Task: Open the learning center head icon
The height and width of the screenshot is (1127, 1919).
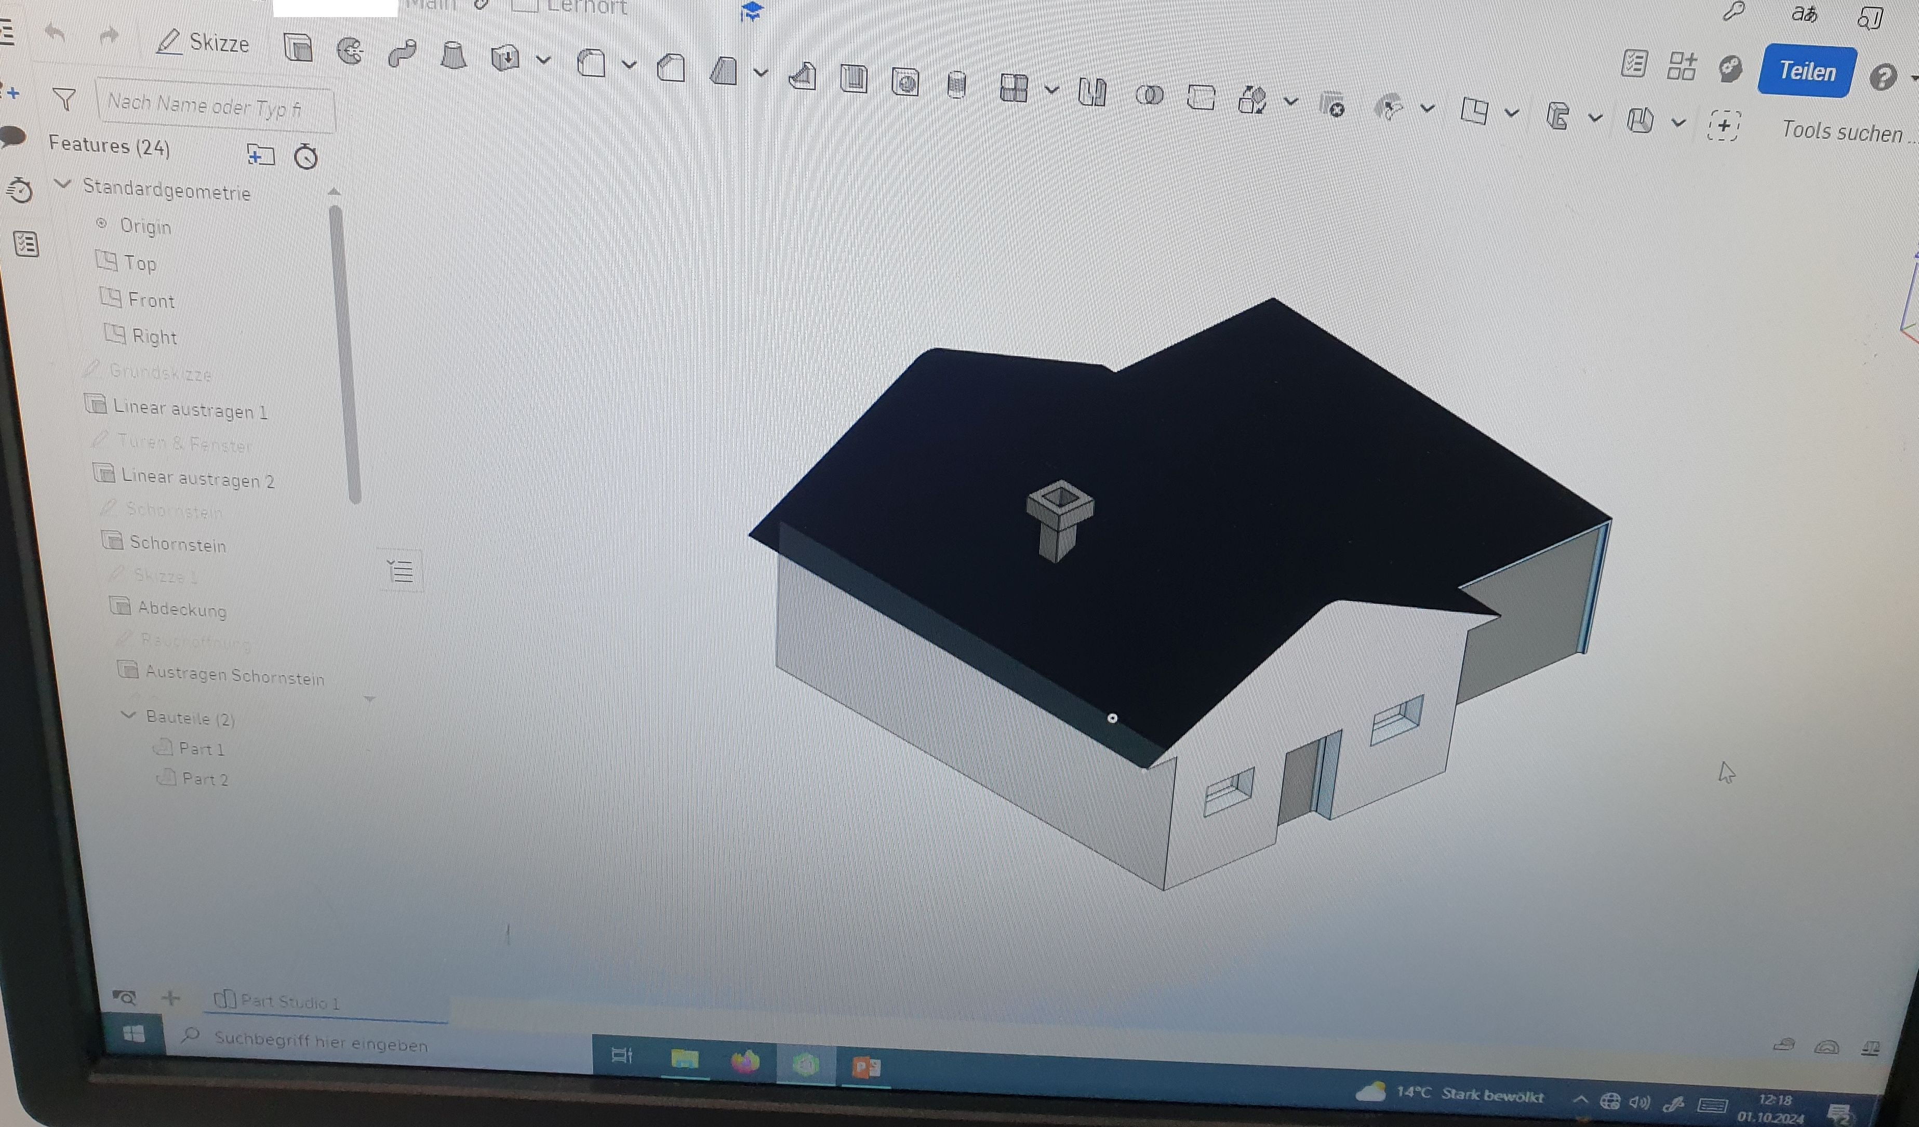Action: (x=1730, y=69)
